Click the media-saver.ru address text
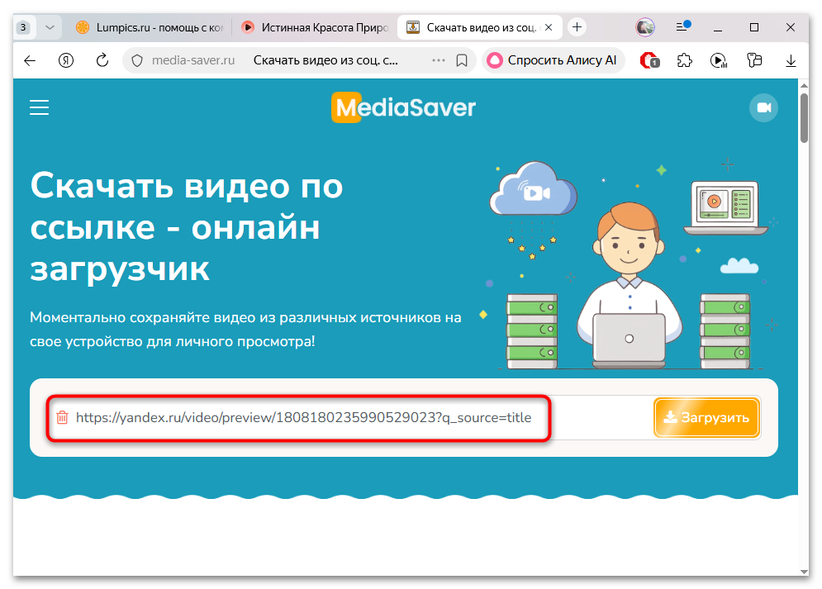 (x=193, y=61)
